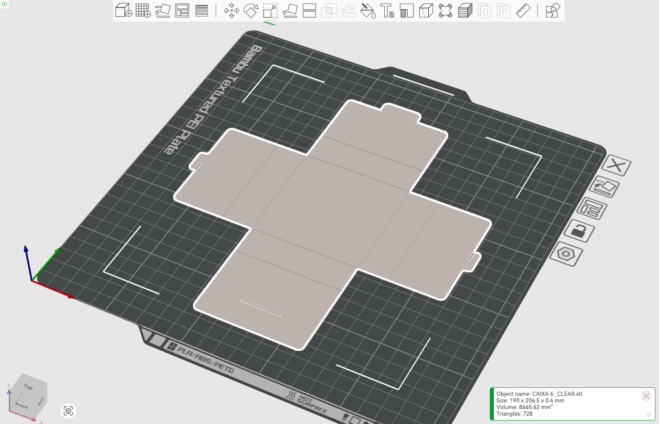Open plate settings via hexagon icon
This screenshot has height=424, width=659.
point(566,254)
